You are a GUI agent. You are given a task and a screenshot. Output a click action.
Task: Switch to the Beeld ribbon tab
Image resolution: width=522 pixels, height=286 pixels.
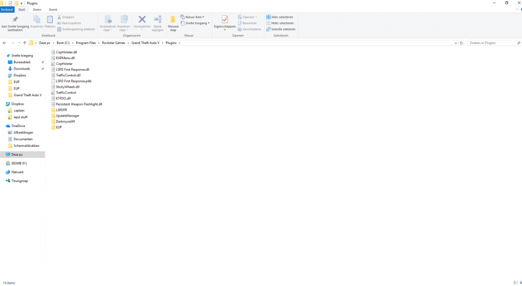[x=53, y=9]
